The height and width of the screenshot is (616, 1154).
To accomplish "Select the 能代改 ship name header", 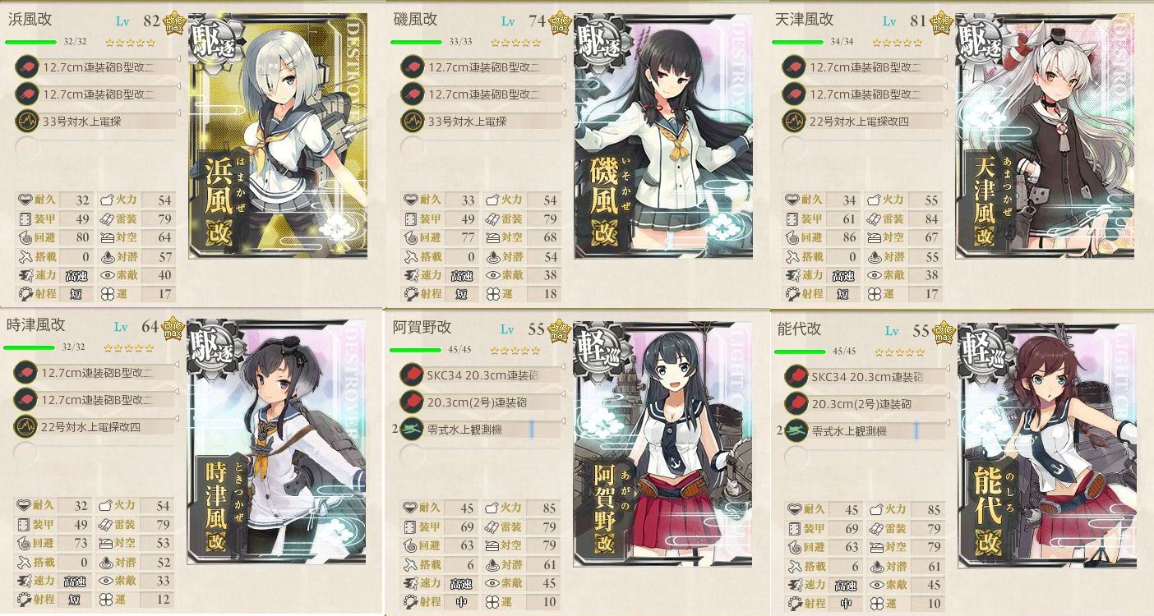I will (x=799, y=329).
